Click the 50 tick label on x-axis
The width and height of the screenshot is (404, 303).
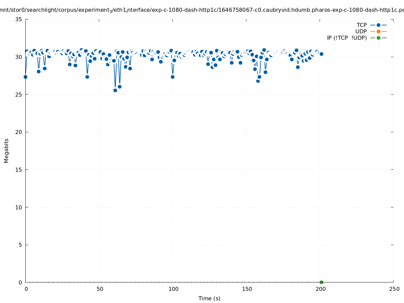[100, 289]
